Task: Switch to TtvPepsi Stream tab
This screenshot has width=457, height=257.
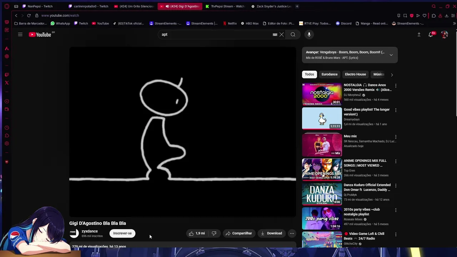Action: pyautogui.click(x=226, y=6)
